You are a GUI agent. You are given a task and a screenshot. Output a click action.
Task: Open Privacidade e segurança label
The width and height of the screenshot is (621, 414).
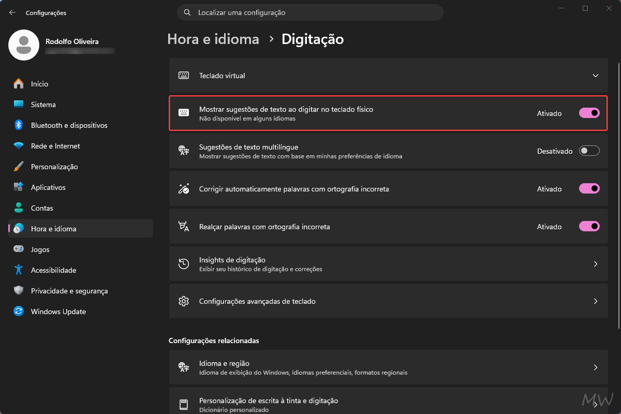(x=69, y=291)
